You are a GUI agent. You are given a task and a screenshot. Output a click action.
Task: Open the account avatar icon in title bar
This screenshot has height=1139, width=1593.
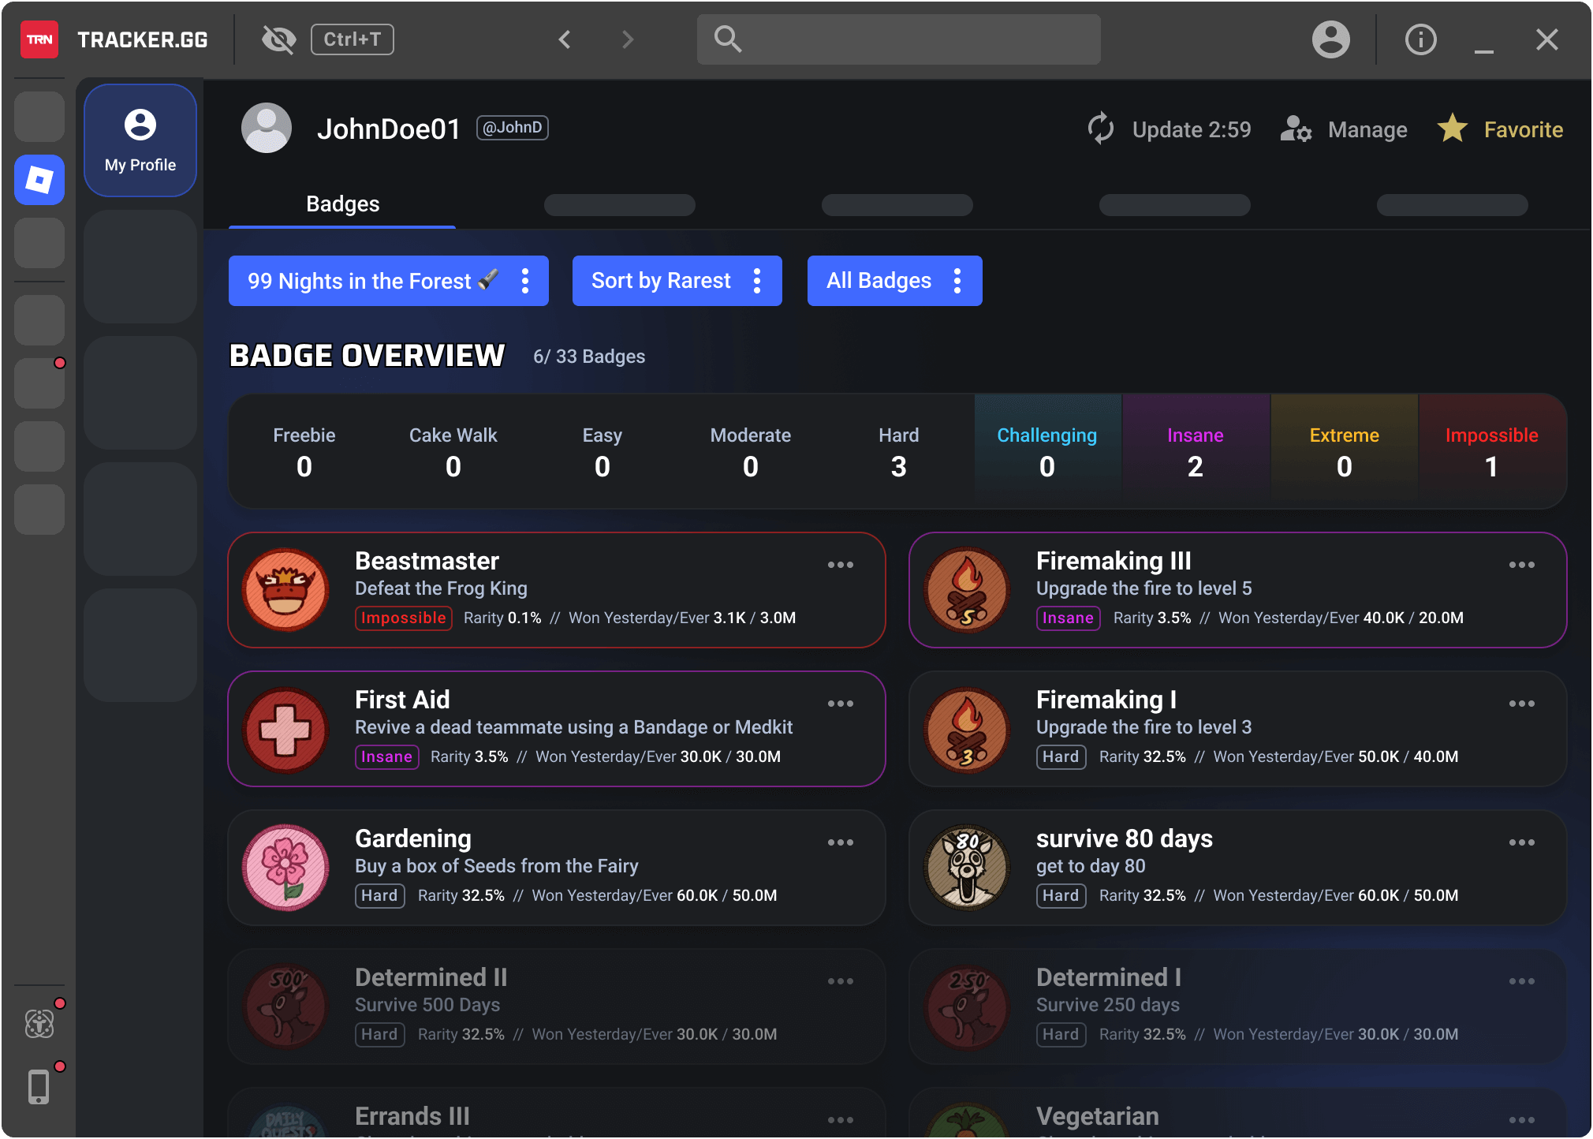coord(1331,39)
